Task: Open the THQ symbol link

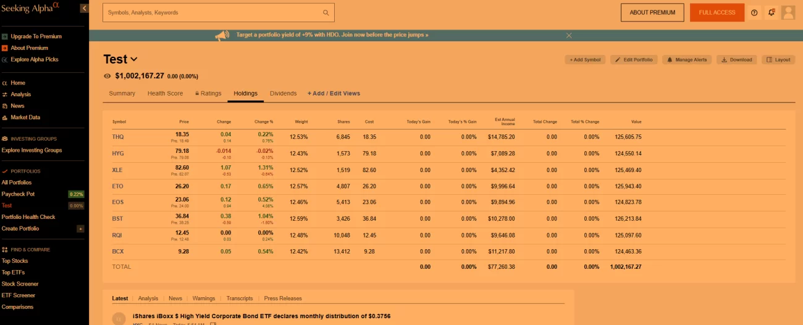Action: 117,137
